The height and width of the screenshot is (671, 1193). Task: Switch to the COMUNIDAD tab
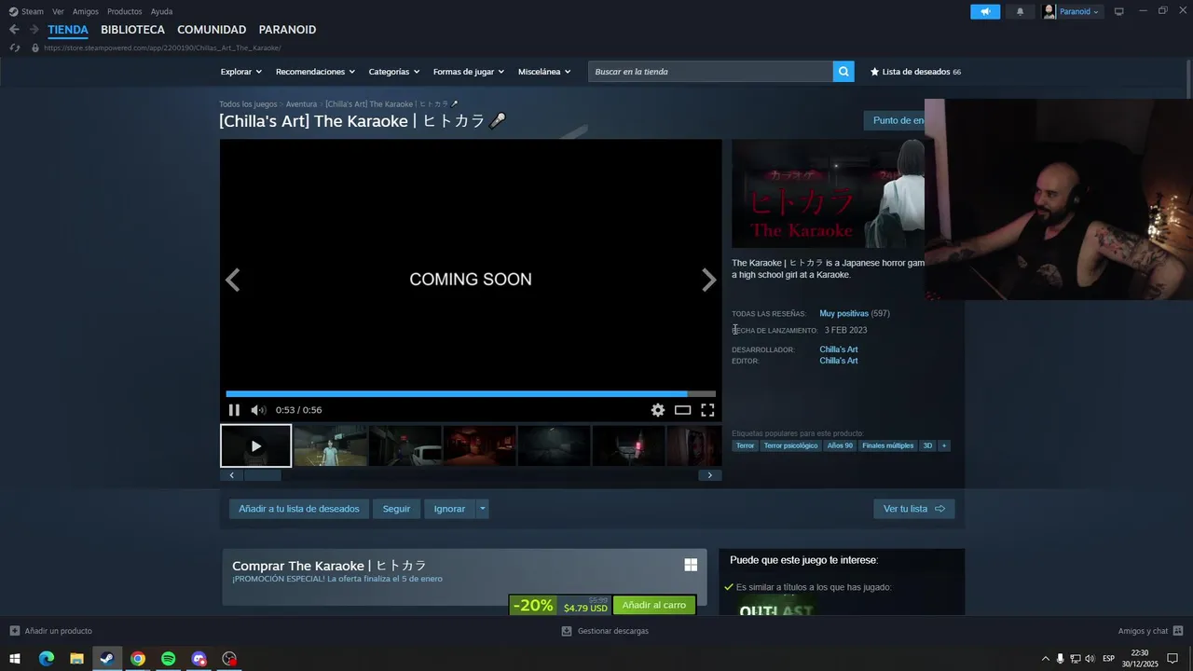click(x=212, y=30)
